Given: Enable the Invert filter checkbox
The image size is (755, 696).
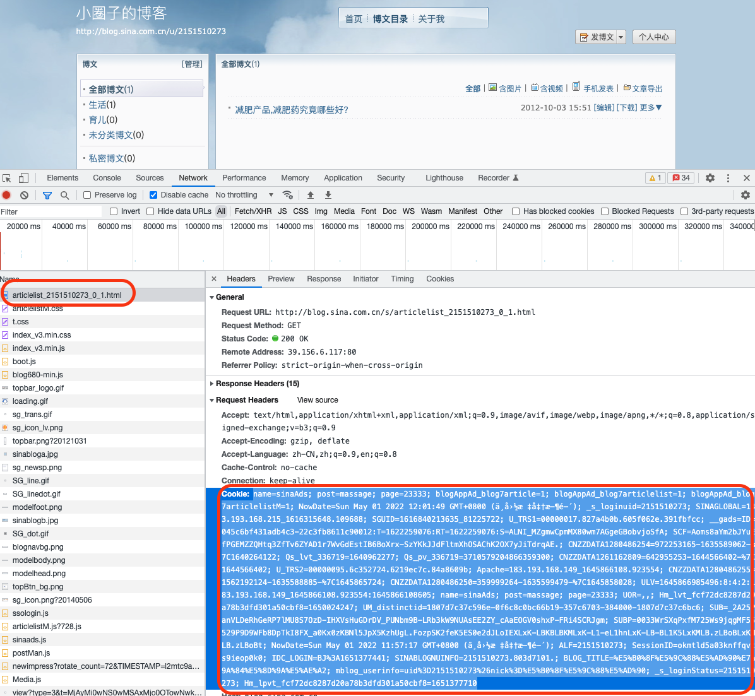Looking at the screenshot, I should [x=114, y=211].
